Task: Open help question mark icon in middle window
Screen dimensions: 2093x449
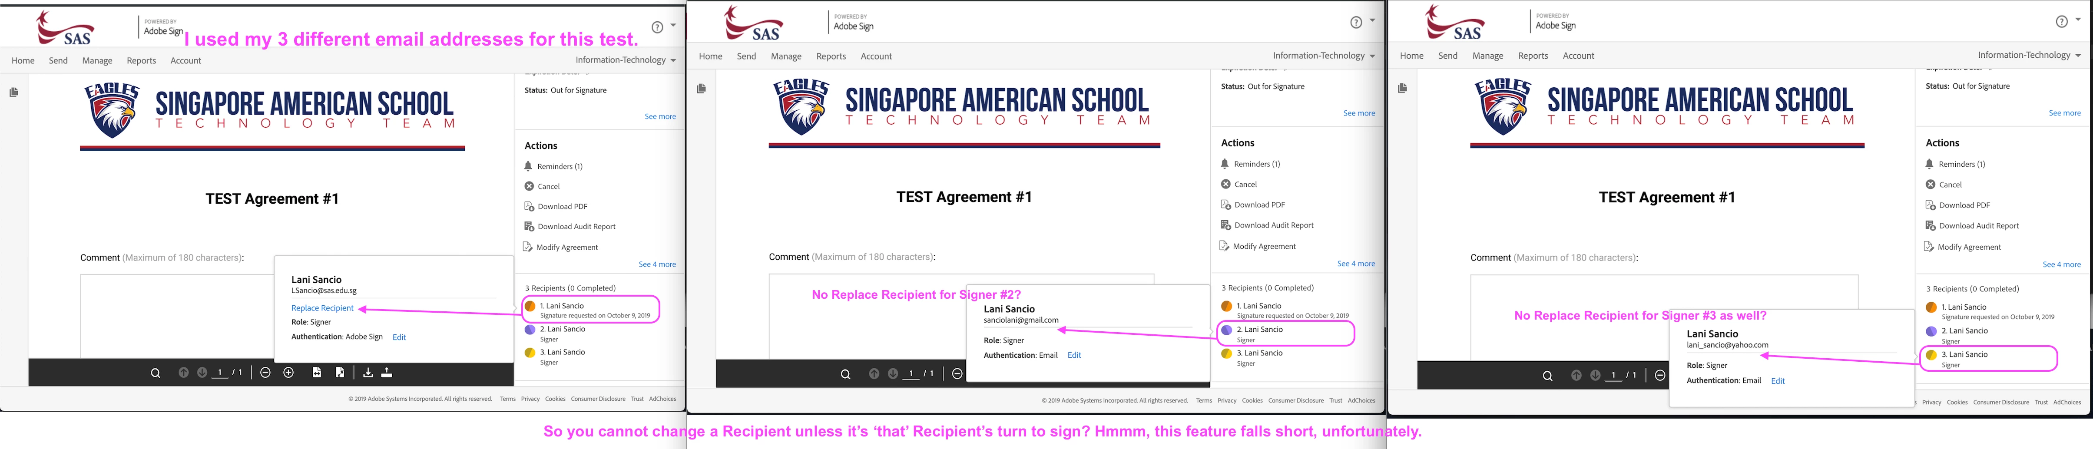Action: pyautogui.click(x=1356, y=23)
